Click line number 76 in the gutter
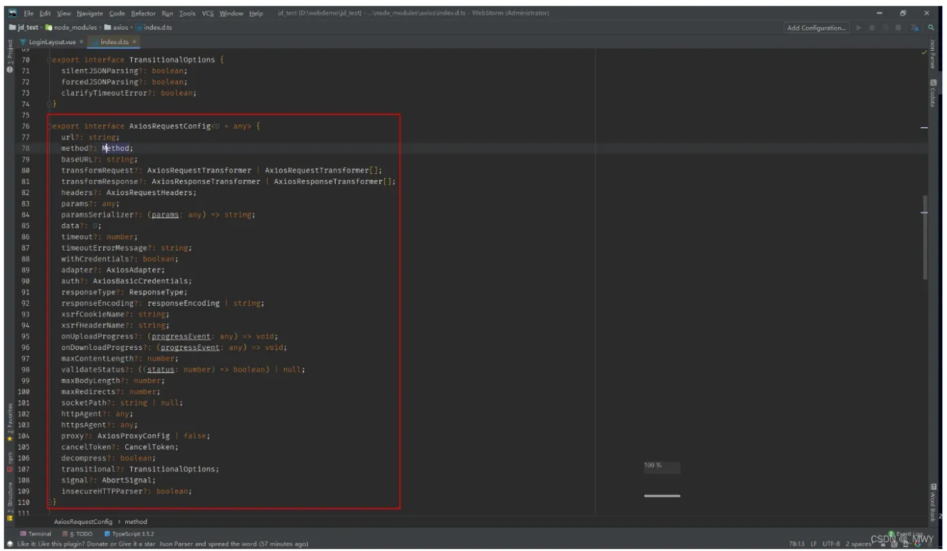The height and width of the screenshot is (551, 947). coord(25,126)
